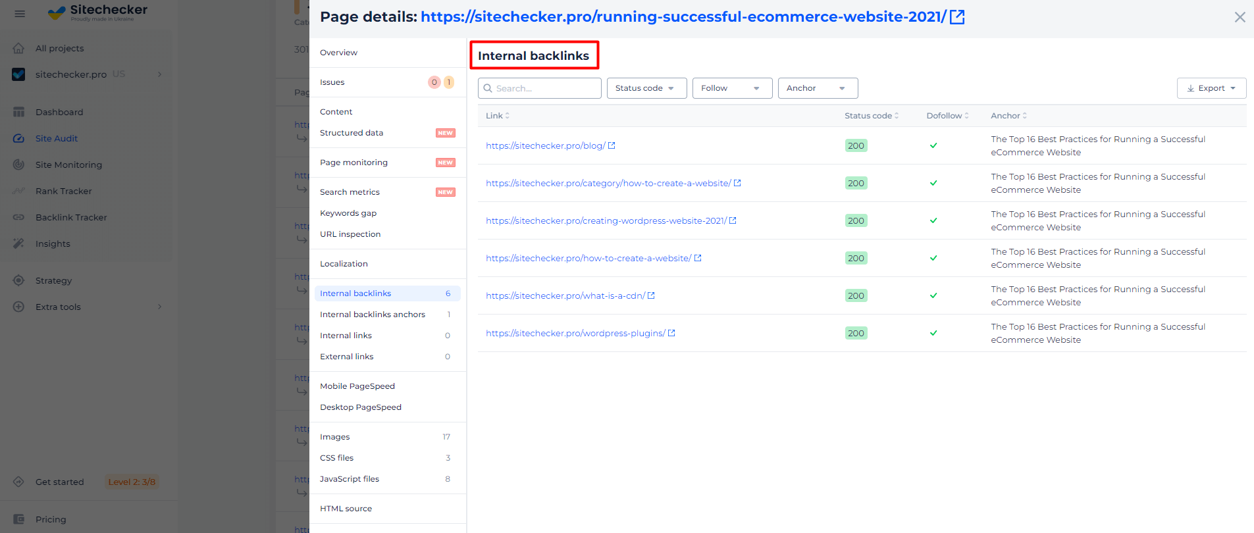
Task: Open external icon beside creating-wordpress-website-2021 link
Action: click(733, 220)
